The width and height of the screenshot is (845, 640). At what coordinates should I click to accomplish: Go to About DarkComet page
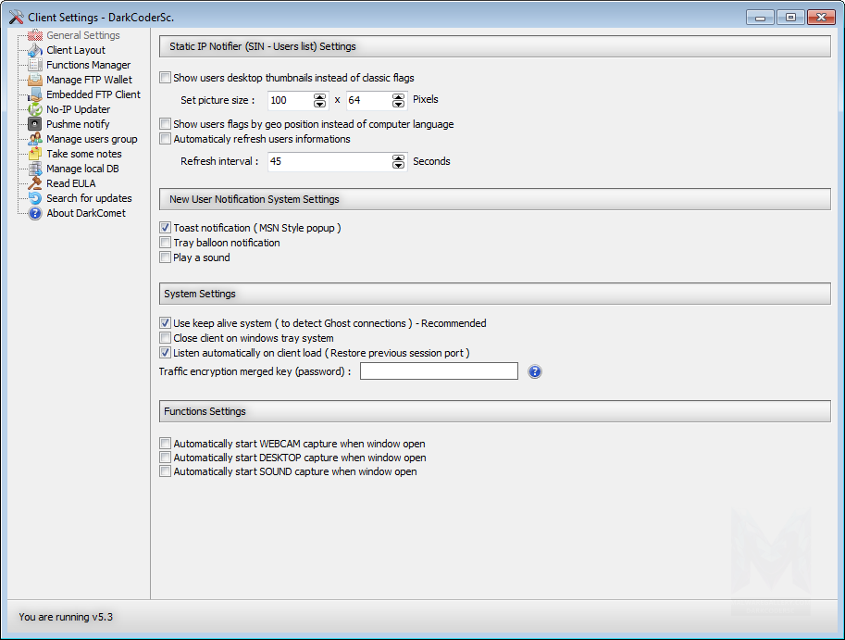point(86,213)
